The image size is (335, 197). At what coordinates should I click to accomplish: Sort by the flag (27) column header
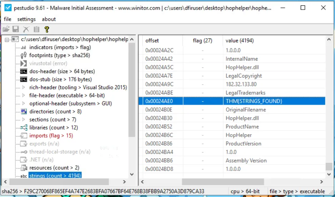[x=202, y=41]
